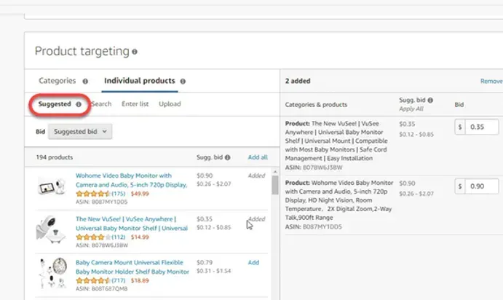Open the Upload sub-tab
This screenshot has width=503, height=300.
click(170, 104)
